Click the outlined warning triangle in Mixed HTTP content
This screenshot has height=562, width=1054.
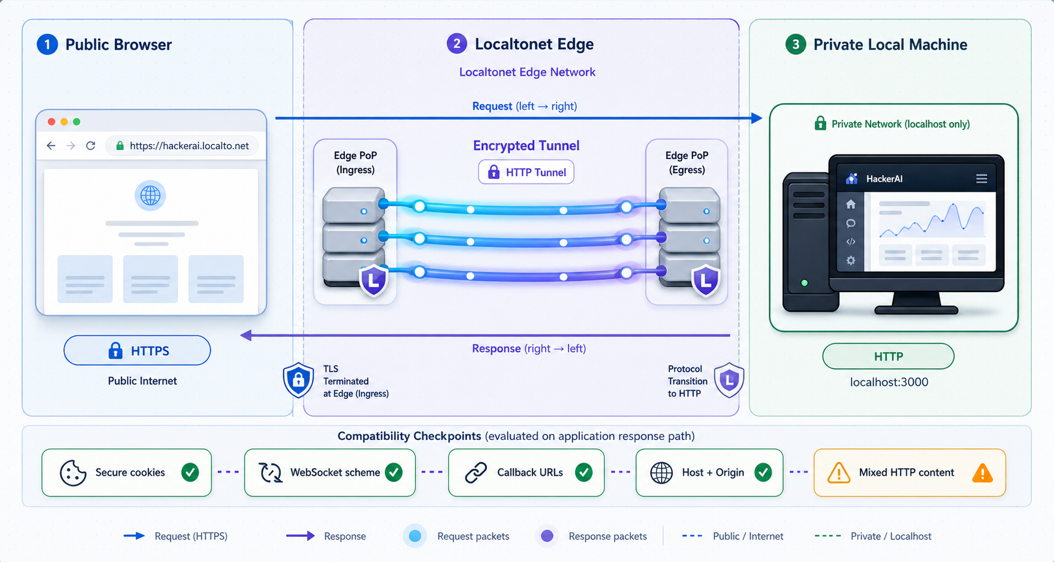coord(839,473)
